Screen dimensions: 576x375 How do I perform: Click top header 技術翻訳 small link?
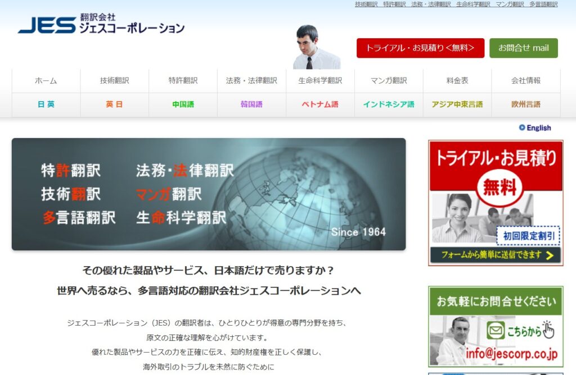[366, 4]
